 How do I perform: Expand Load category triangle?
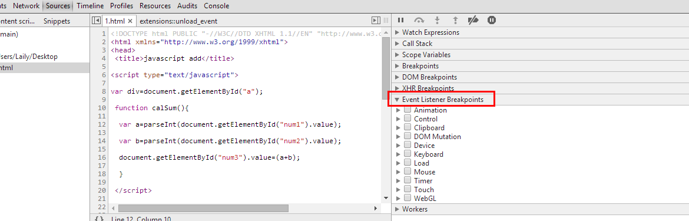pos(399,163)
